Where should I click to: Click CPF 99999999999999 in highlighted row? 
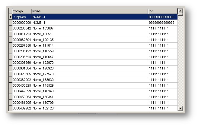point(163,17)
